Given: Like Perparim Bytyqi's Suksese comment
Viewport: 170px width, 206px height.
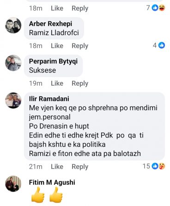Looking at the screenshot, I should 57,83.
